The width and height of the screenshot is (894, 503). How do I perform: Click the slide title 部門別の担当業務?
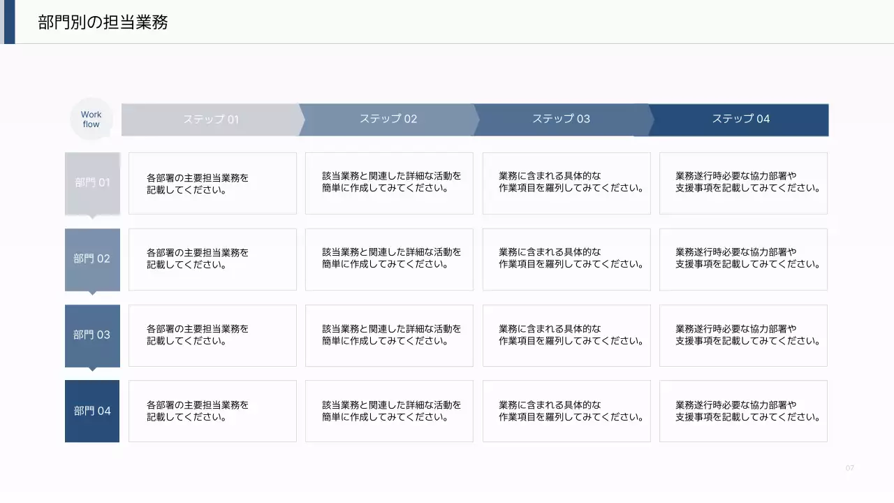point(103,22)
